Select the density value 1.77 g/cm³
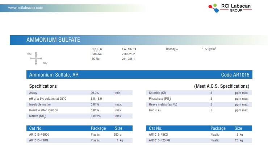The height and width of the screenshot is (157, 268). pyautogui.click(x=209, y=49)
